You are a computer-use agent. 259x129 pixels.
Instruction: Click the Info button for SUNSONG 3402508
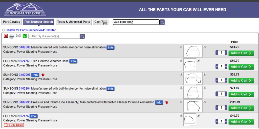pyautogui.click(x=110, y=48)
